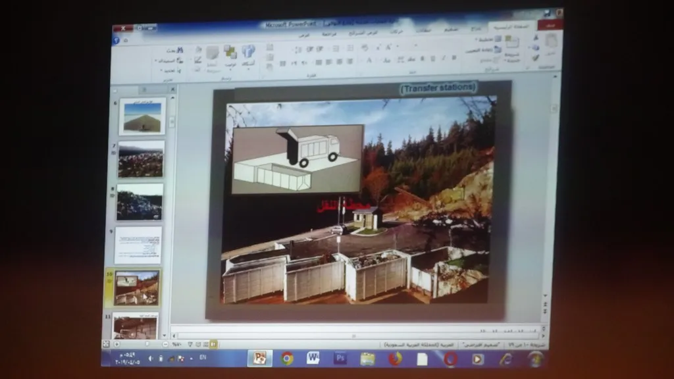Image resolution: width=674 pixels, height=379 pixels.
Task: Click the fit slide to window icon
Action: click(106, 344)
